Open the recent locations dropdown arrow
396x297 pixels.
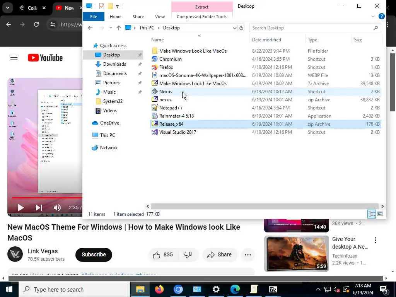tap(111, 28)
